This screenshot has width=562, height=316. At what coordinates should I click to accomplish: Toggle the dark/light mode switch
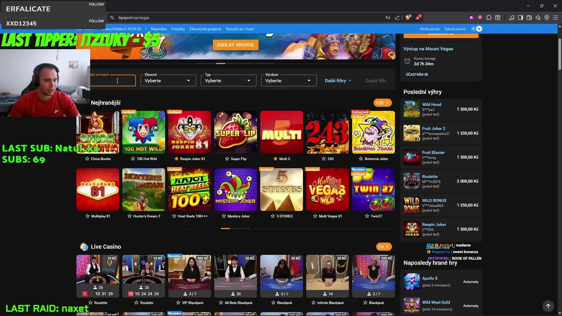tap(477, 29)
